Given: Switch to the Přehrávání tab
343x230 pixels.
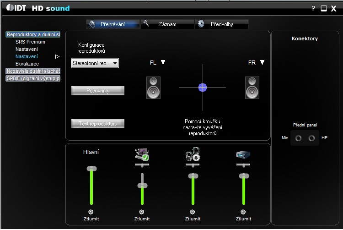Looking at the screenshot, I should point(113,24).
